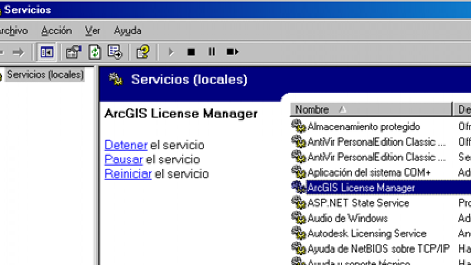Click the Pausar service link
The width and height of the screenshot is (471, 265).
point(123,159)
